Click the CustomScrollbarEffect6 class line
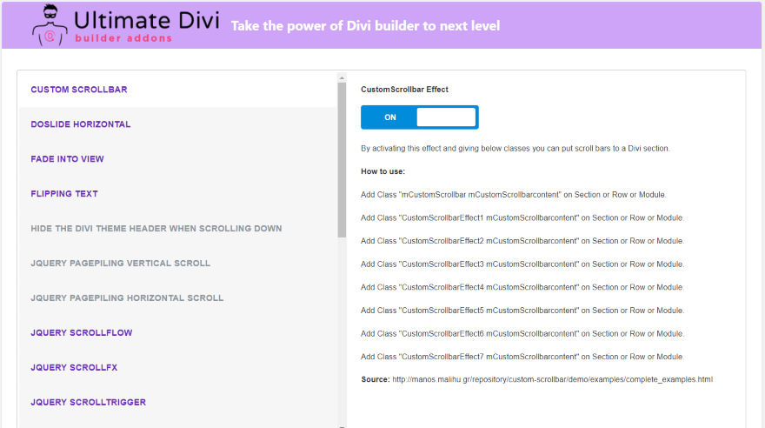765x428 pixels. tap(522, 333)
